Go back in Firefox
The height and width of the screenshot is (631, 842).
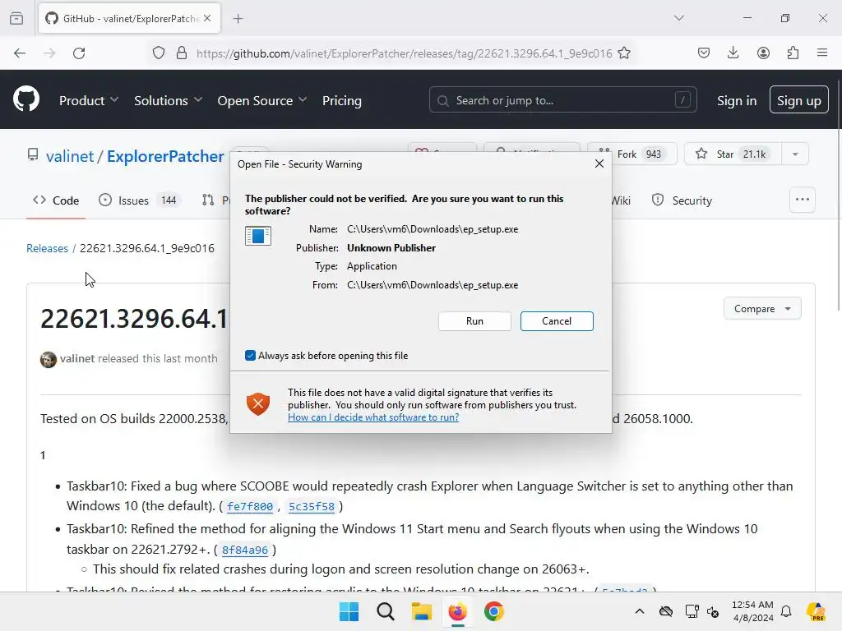(20, 53)
